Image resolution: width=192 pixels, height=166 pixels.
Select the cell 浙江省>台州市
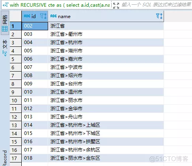coord(106,84)
